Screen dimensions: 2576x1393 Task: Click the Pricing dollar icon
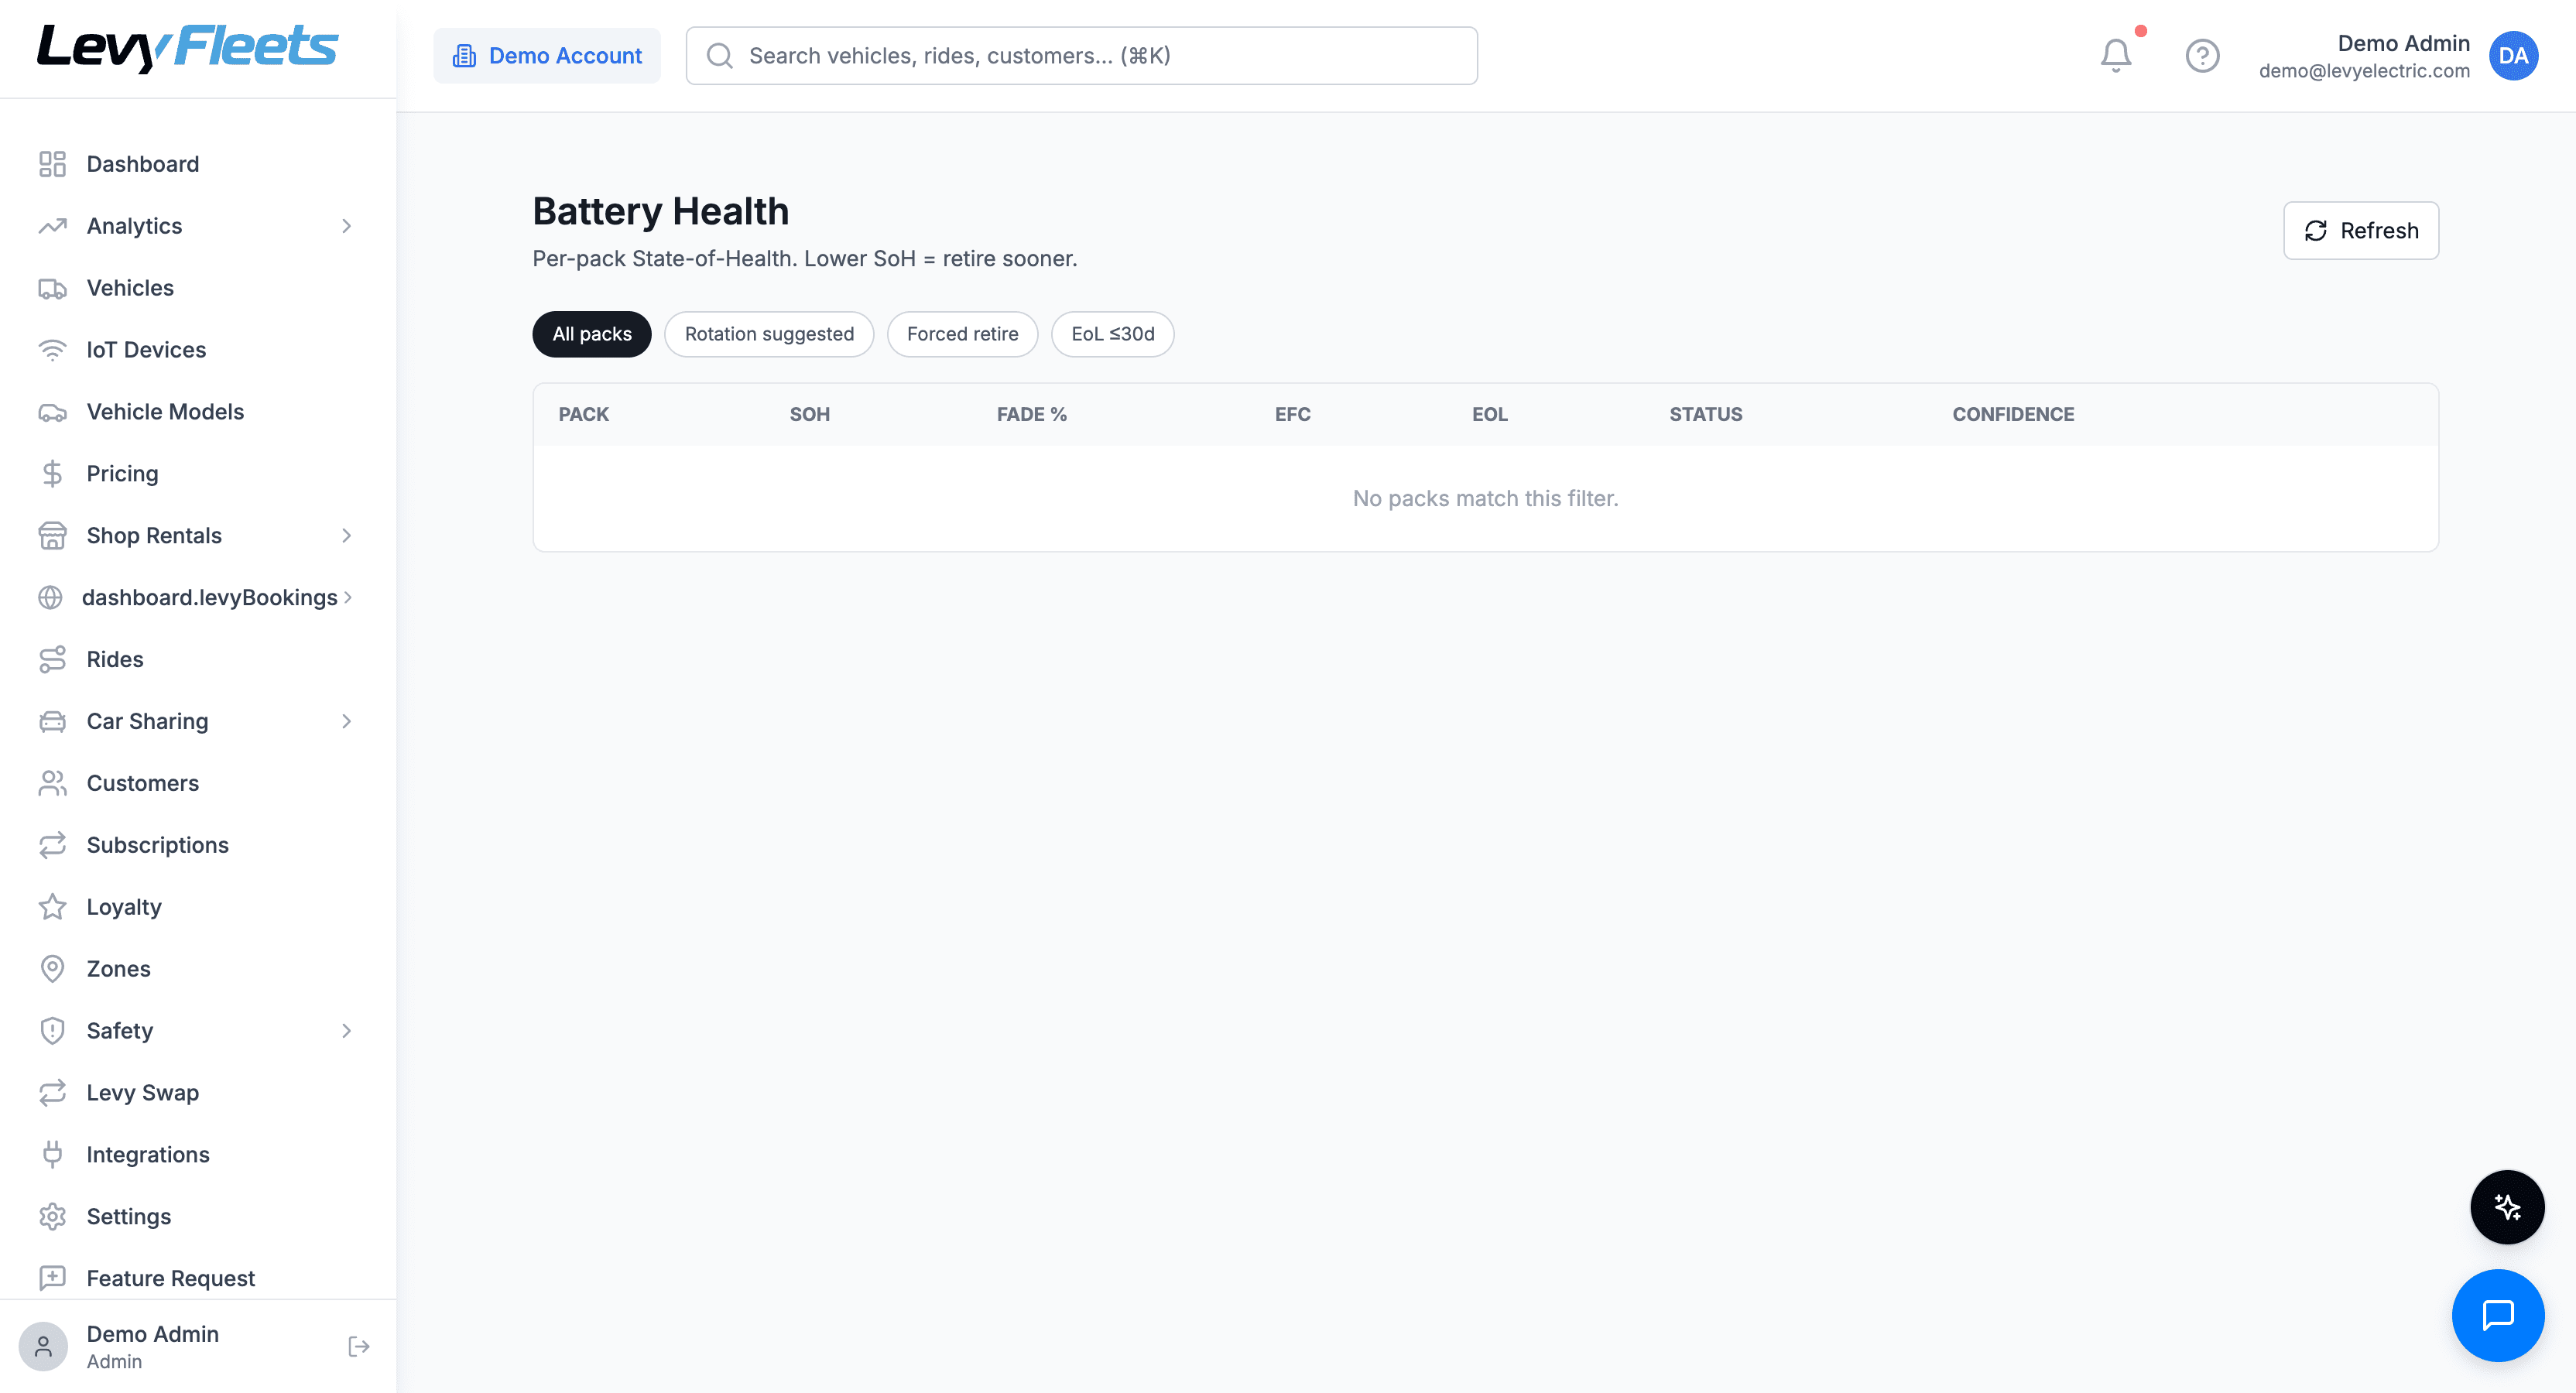(52, 474)
